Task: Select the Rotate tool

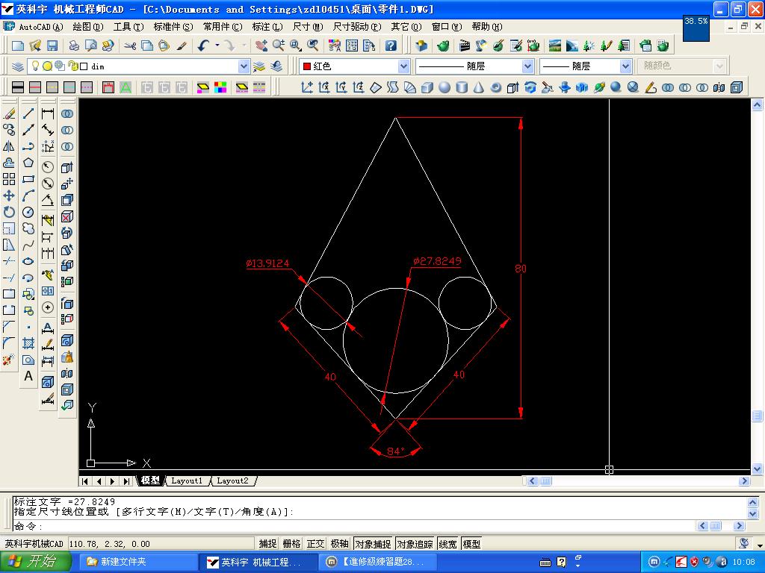Action: coord(9,212)
